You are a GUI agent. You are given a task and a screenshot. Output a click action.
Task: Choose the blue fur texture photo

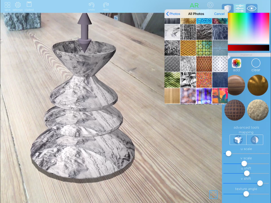click(x=220, y=32)
